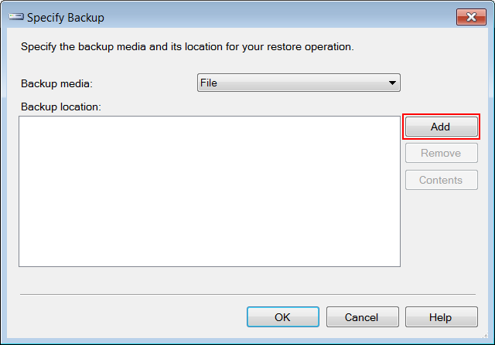This screenshot has height=345, width=495.
Task: Click the instruction text about restore operation
Action: pyautogui.click(x=187, y=46)
